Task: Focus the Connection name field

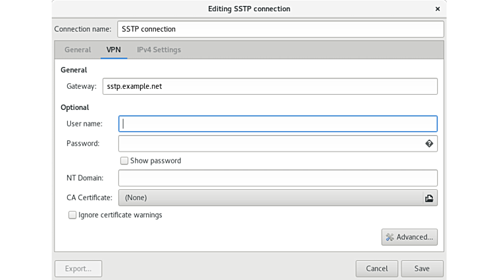Action: click(x=279, y=29)
